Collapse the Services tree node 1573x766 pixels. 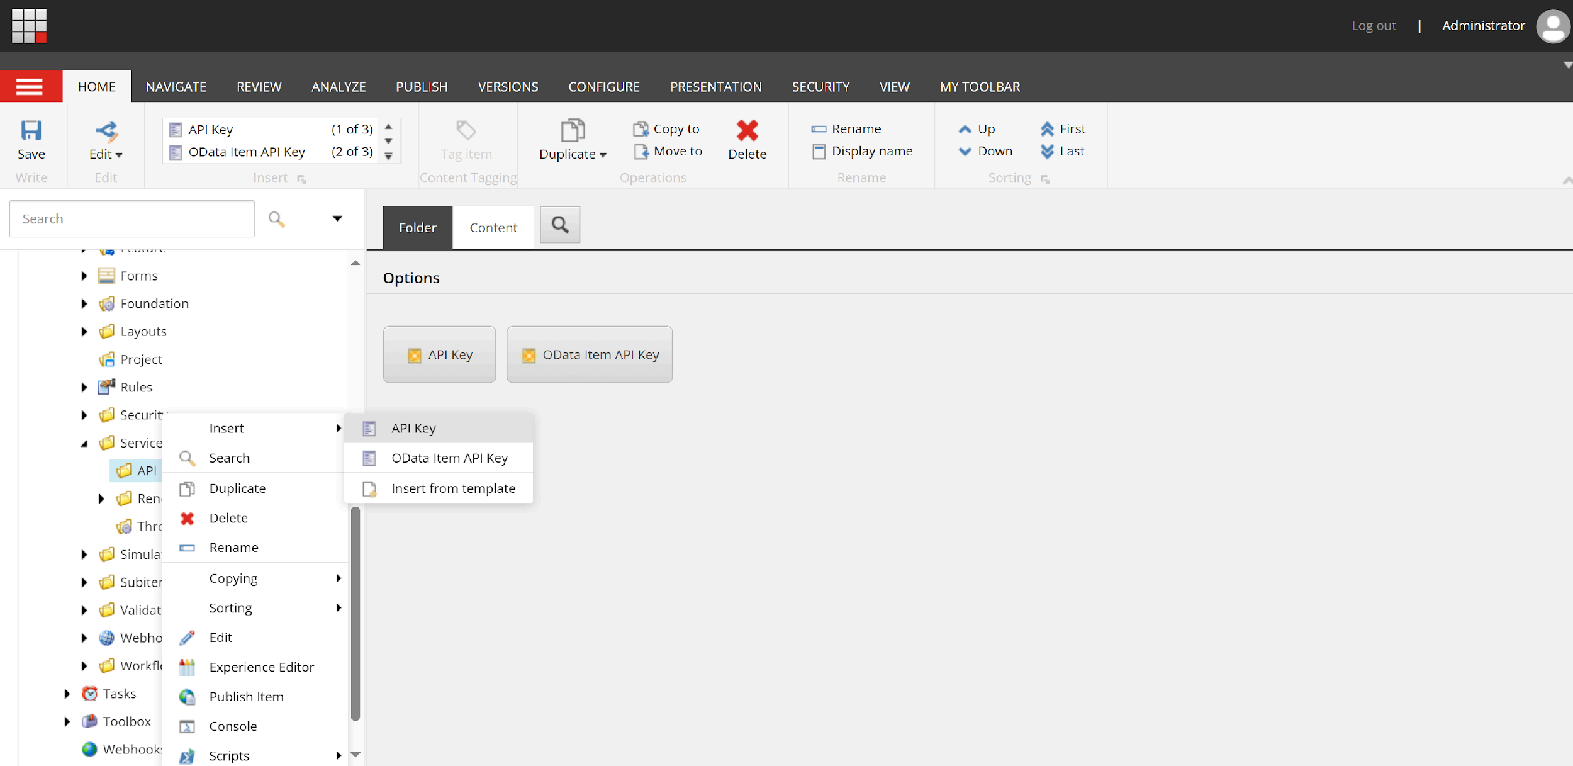click(84, 444)
